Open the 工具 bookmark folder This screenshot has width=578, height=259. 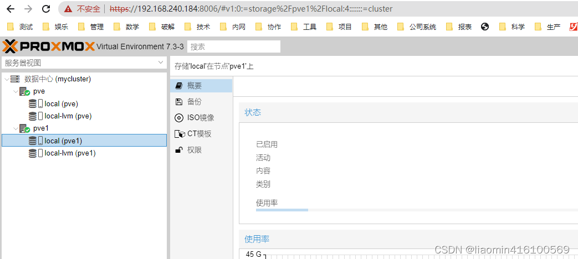click(303, 27)
